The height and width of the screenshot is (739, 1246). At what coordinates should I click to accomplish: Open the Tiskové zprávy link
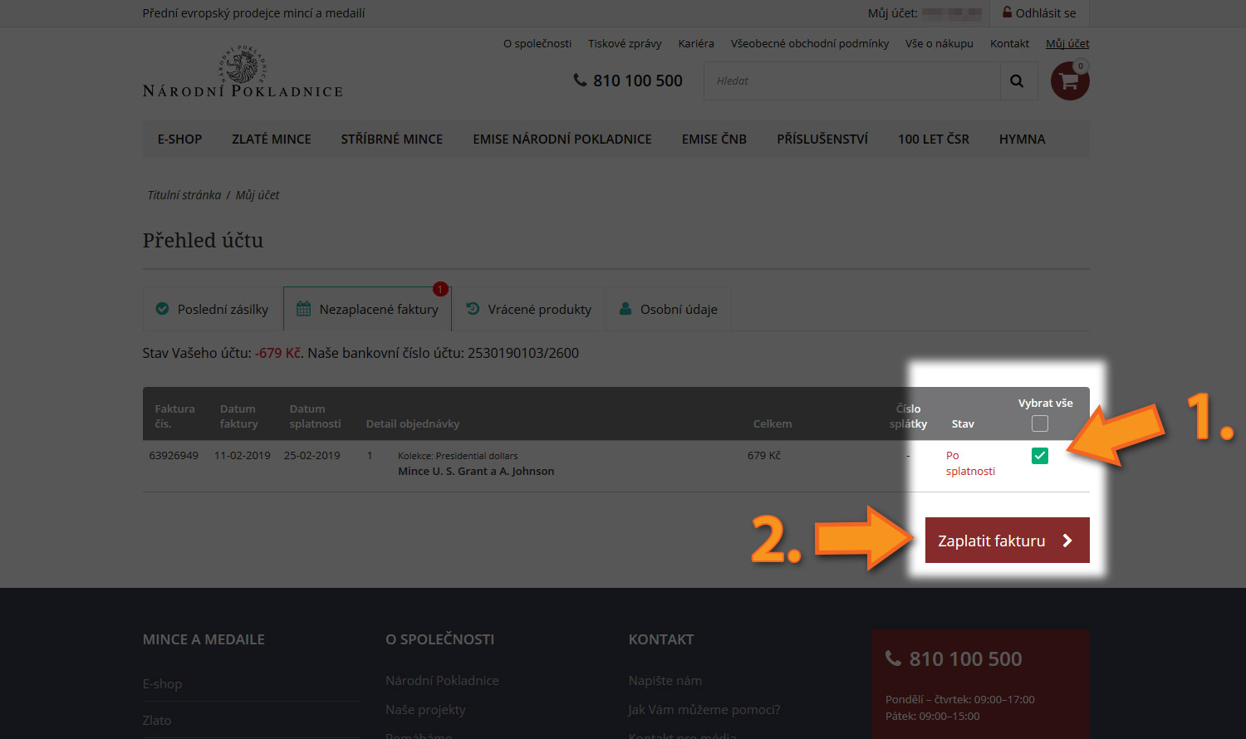click(x=625, y=43)
